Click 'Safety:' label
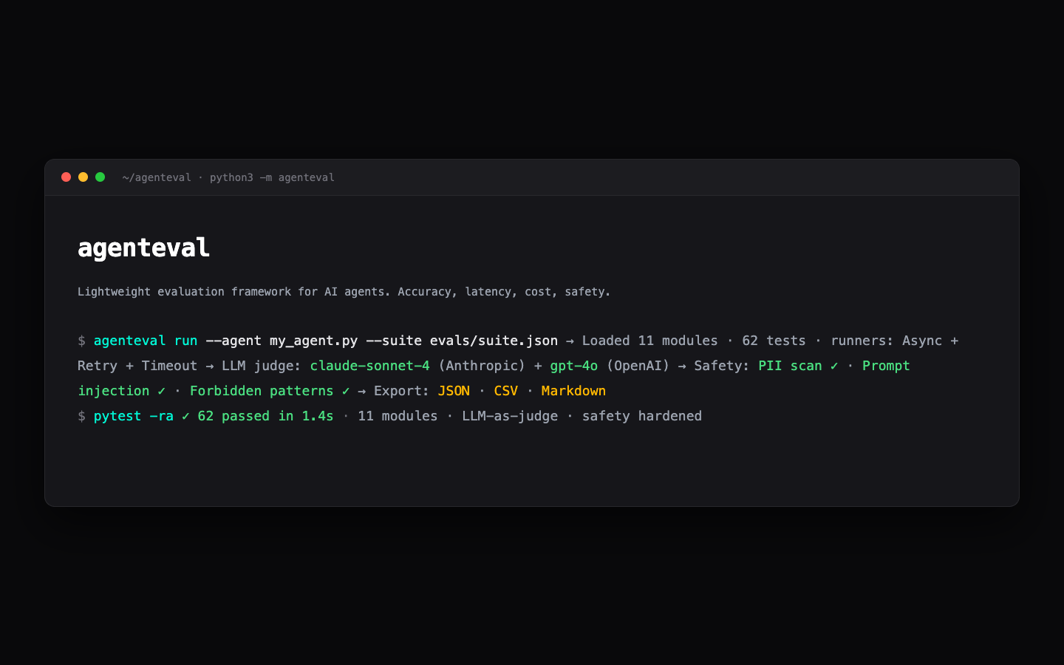The width and height of the screenshot is (1064, 665). pos(722,366)
